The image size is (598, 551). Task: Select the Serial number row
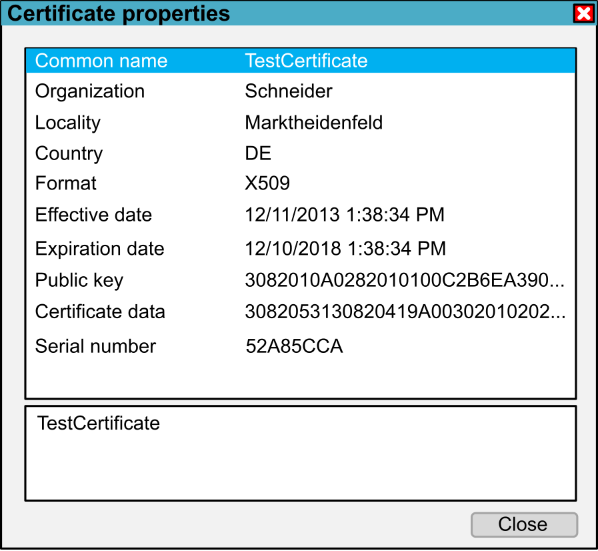tap(301, 346)
